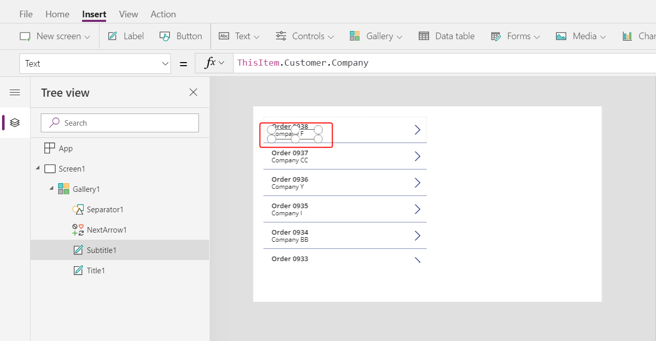Expand the Forms dropdown arrow
The width and height of the screenshot is (656, 341).
(x=537, y=37)
